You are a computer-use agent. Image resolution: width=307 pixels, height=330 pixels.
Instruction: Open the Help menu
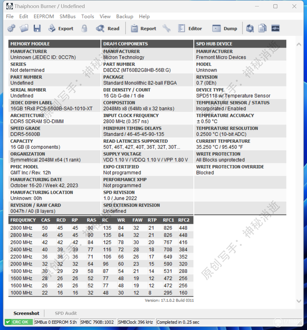tap(144, 16)
